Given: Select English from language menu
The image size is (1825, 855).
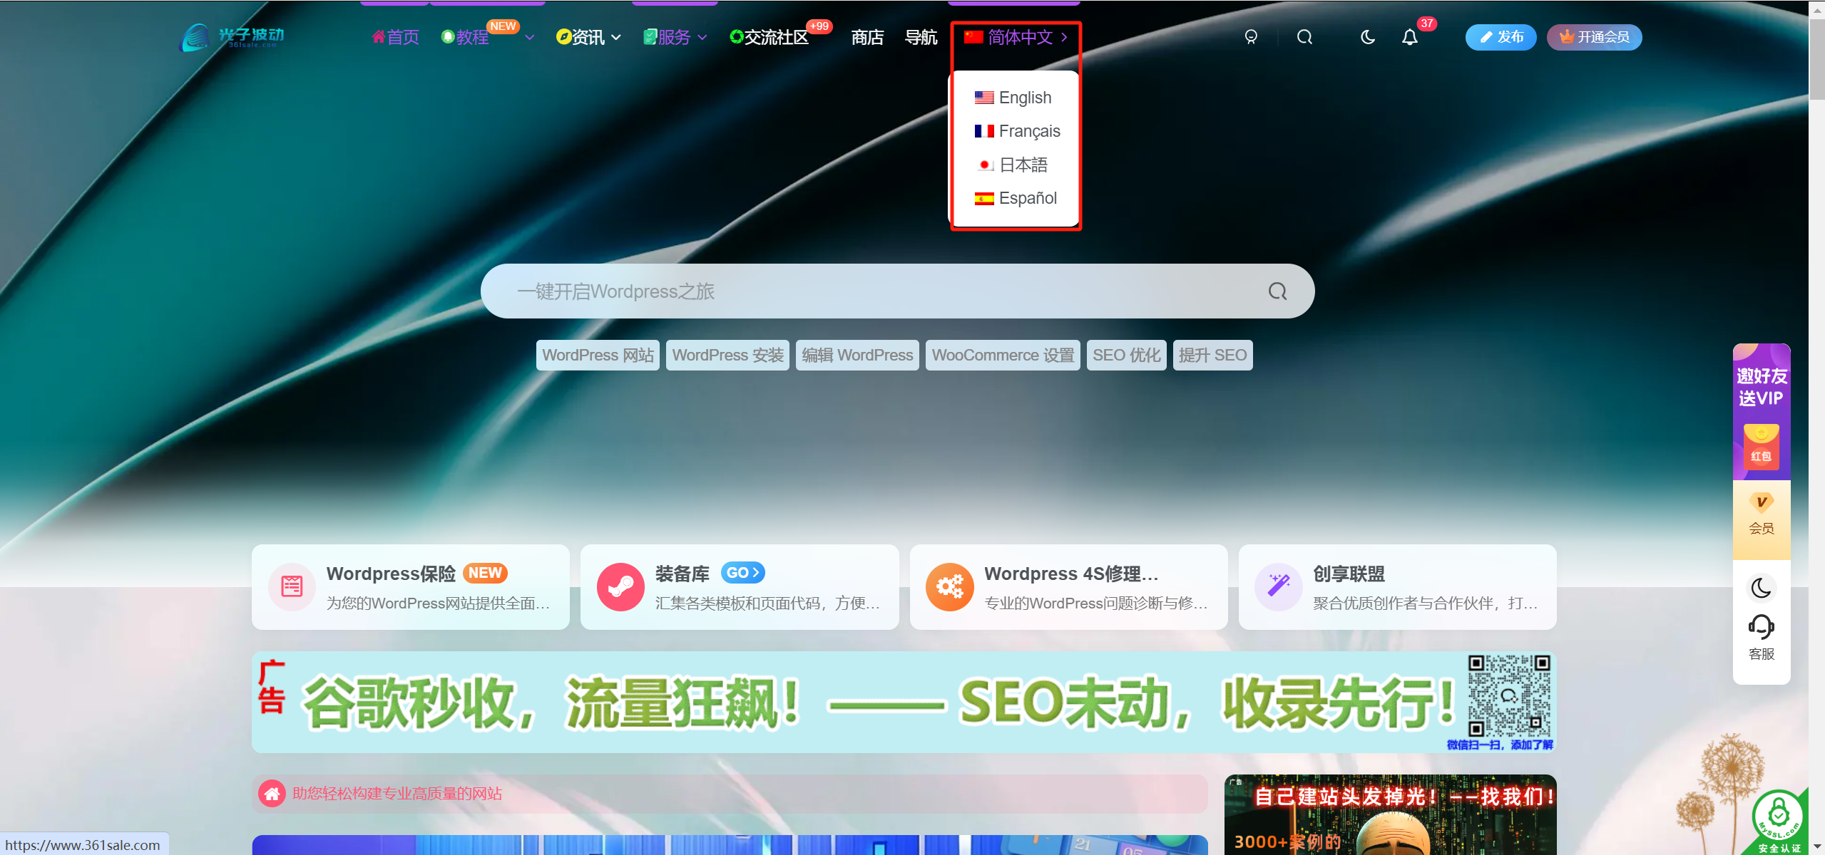Looking at the screenshot, I should [x=1024, y=98].
